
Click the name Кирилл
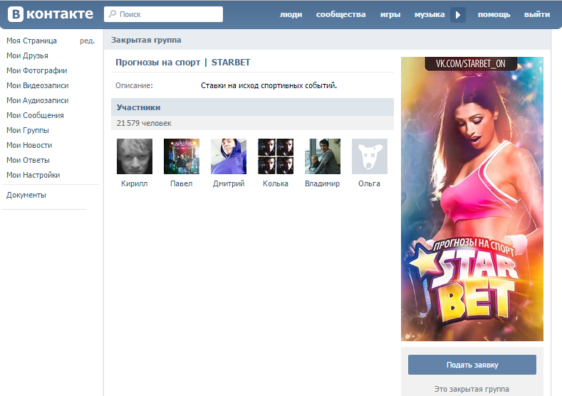(x=135, y=184)
